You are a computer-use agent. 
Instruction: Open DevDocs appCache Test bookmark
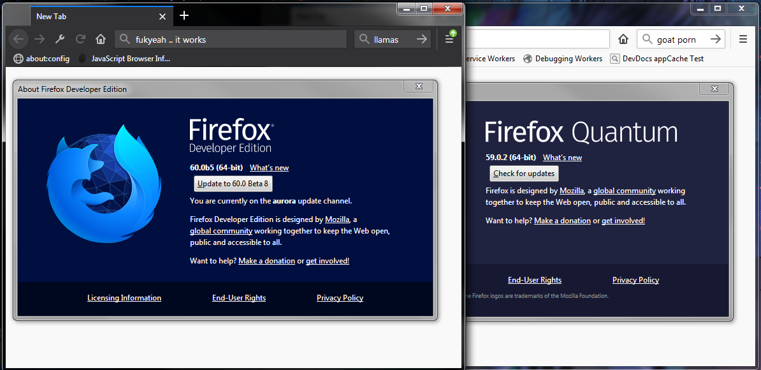click(x=656, y=59)
